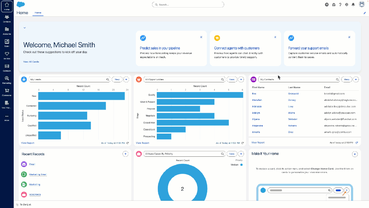Open Outreach in the navigation rail
Image resolution: width=369 pixels, height=208 pixels.
click(x=6, y=67)
